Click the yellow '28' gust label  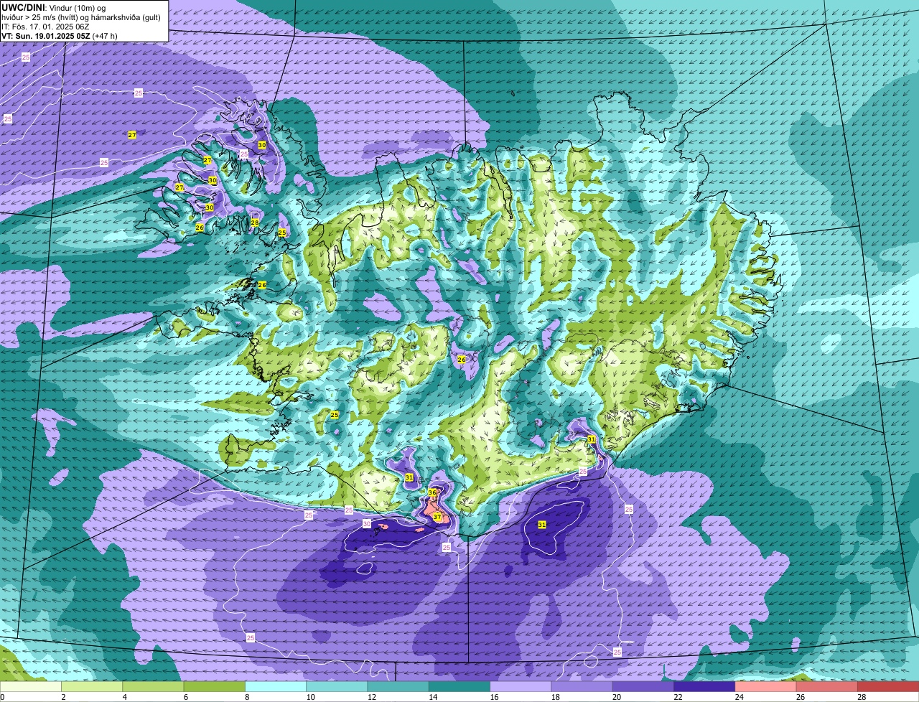tap(254, 223)
